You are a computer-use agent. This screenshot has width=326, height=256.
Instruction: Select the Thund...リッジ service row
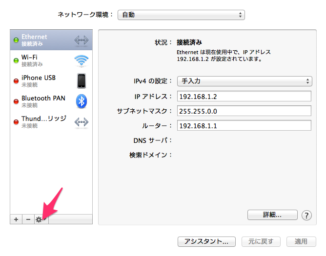[x=51, y=122]
